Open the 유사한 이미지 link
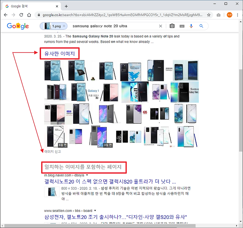The width and height of the screenshot is (243, 228). tap(59, 54)
